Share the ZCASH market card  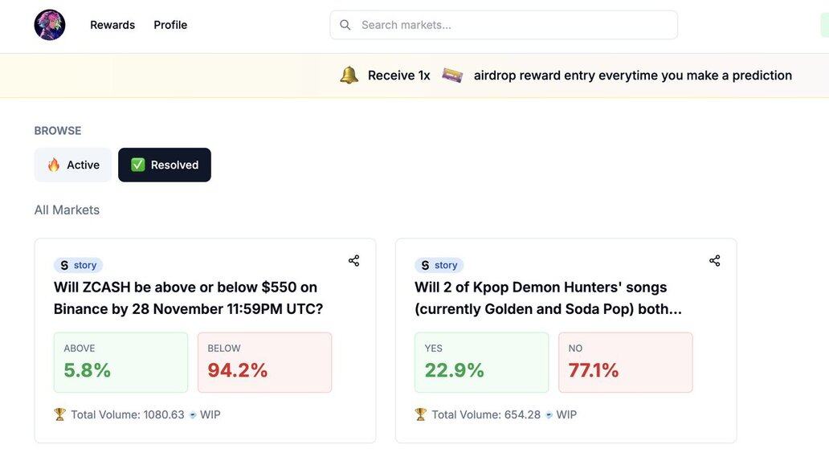pos(353,260)
